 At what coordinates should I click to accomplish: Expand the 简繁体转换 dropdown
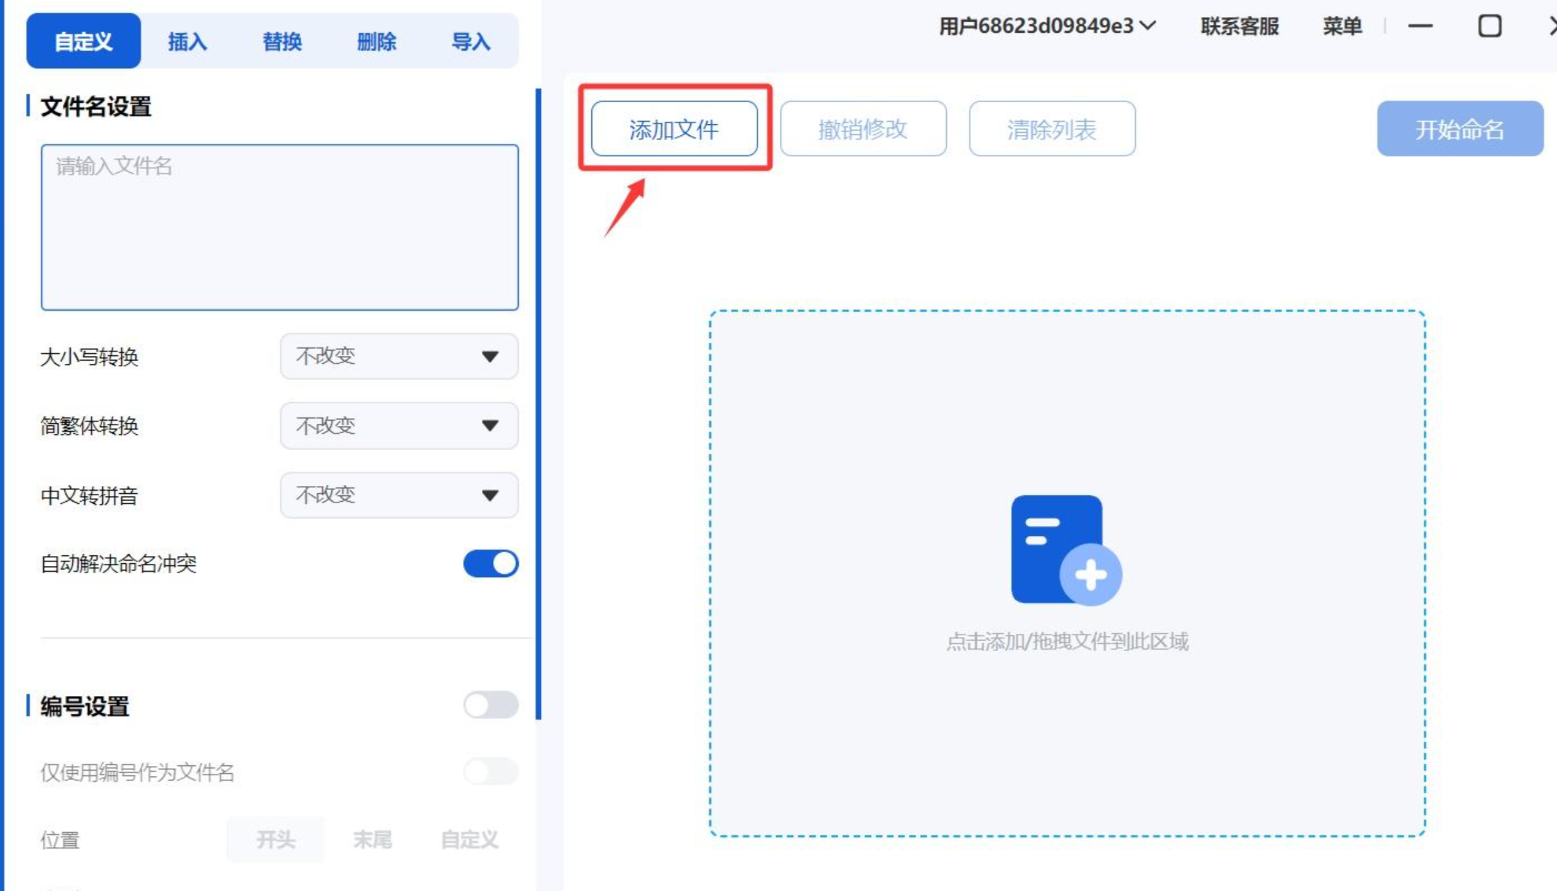click(399, 426)
